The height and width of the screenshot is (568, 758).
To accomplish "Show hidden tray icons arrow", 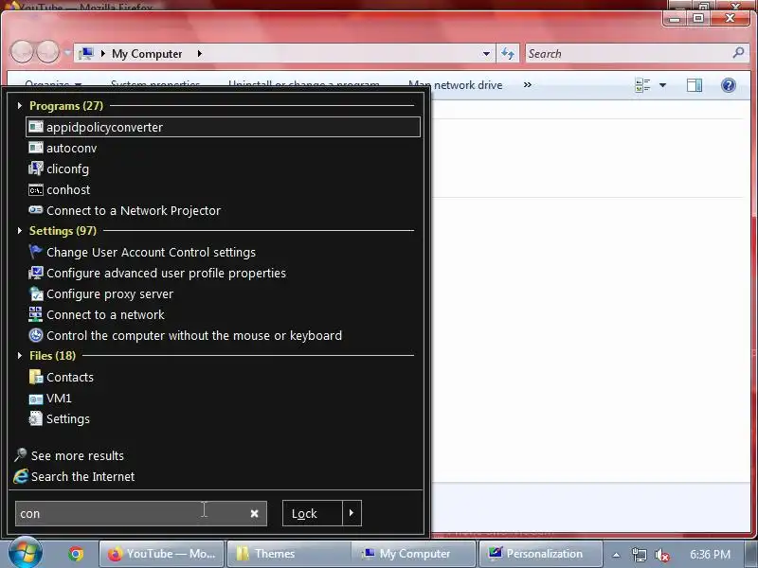I will pos(616,555).
